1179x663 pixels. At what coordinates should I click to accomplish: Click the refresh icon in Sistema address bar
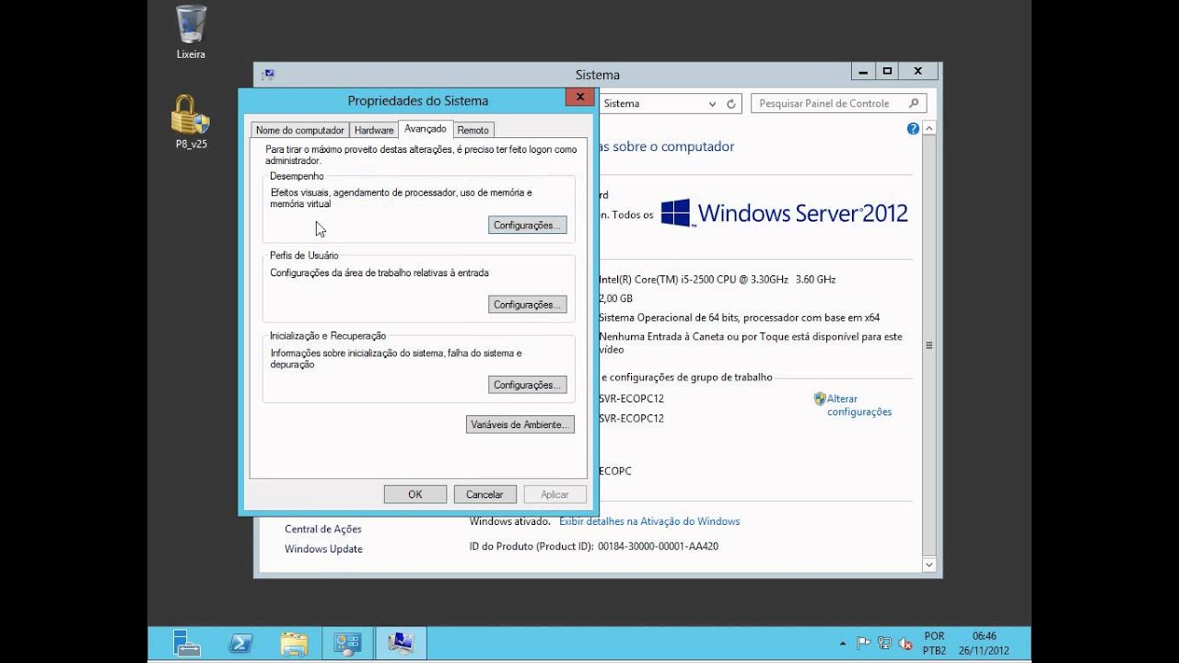tap(731, 104)
